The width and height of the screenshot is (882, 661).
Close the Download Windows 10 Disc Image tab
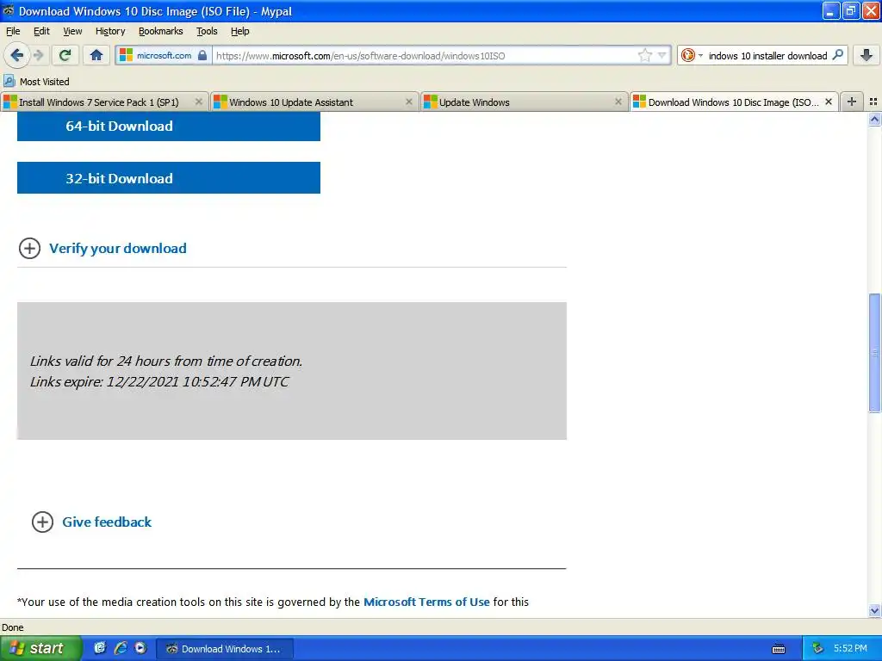tap(828, 102)
